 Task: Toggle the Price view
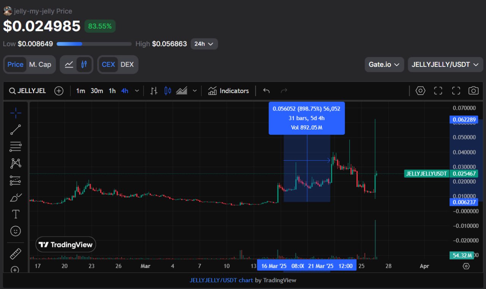[16, 65]
